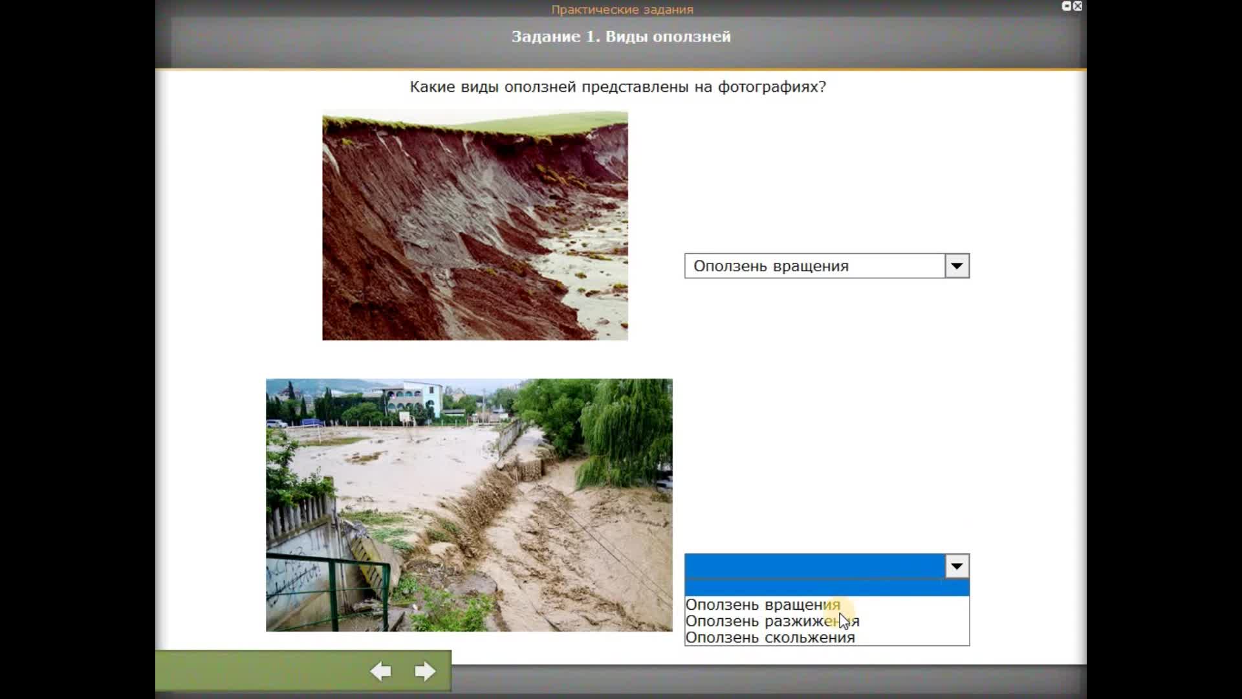Image resolution: width=1242 pixels, height=699 pixels.
Task: Choose 'Оползень скольжения' from the open list
Action: point(770,638)
